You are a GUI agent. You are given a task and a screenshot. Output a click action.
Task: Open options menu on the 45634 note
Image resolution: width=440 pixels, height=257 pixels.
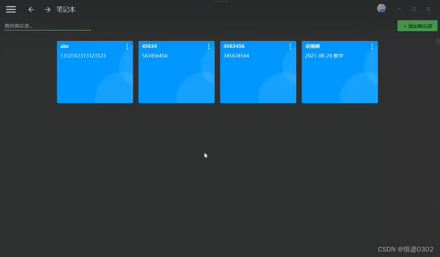(x=209, y=46)
